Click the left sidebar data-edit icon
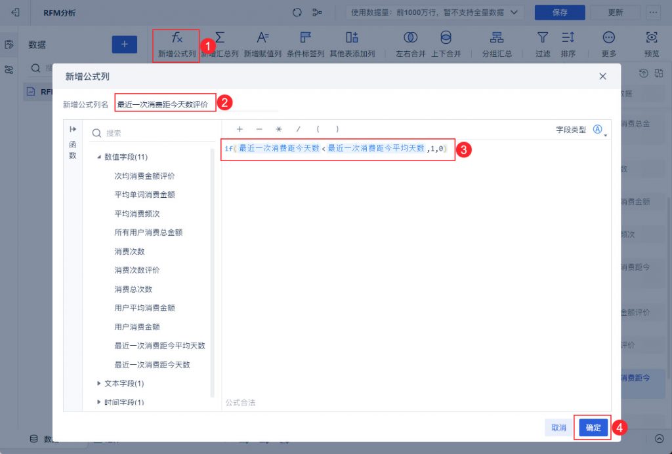672x454 pixels. click(x=9, y=45)
